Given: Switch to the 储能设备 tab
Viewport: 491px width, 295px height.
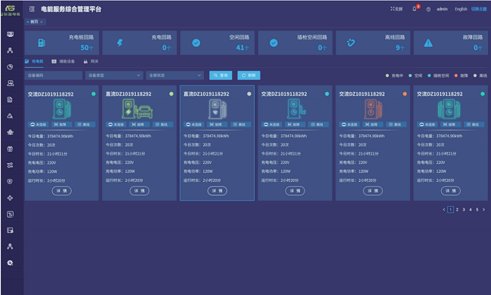Looking at the screenshot, I should pyautogui.click(x=63, y=61).
